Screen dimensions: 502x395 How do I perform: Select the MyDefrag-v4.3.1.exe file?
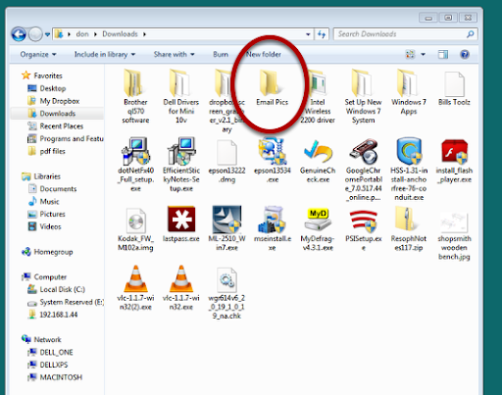pos(318,229)
